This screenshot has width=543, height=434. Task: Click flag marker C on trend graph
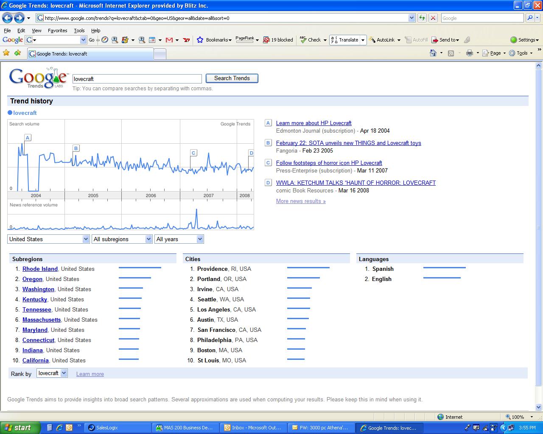point(193,153)
